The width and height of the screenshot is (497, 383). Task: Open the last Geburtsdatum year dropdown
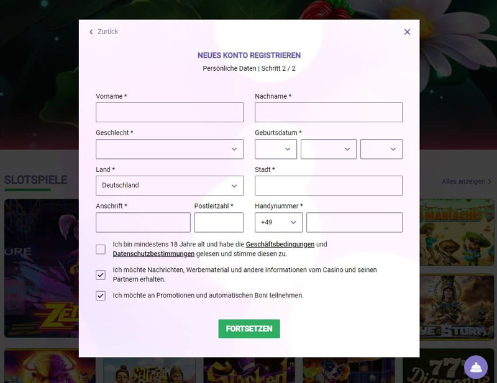[381, 149]
